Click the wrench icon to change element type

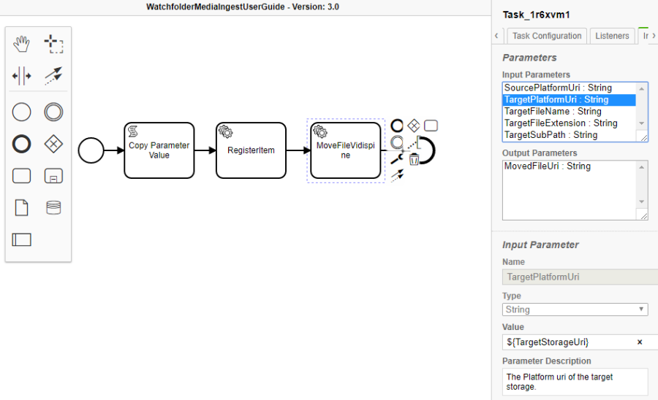(x=398, y=158)
